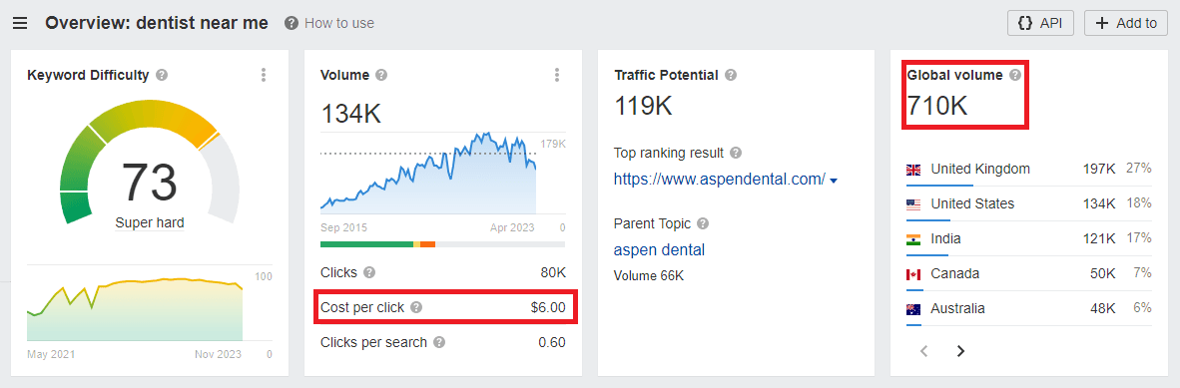Expand the aspendental.com URL dropdown arrow
Image resolution: width=1180 pixels, height=388 pixels.
tap(834, 181)
